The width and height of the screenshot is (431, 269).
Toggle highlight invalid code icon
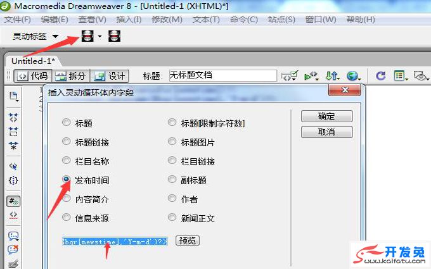[x=13, y=215]
